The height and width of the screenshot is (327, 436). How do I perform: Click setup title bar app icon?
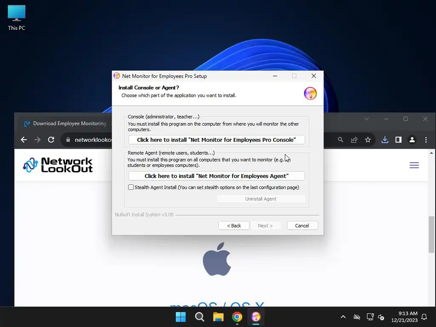(x=117, y=76)
